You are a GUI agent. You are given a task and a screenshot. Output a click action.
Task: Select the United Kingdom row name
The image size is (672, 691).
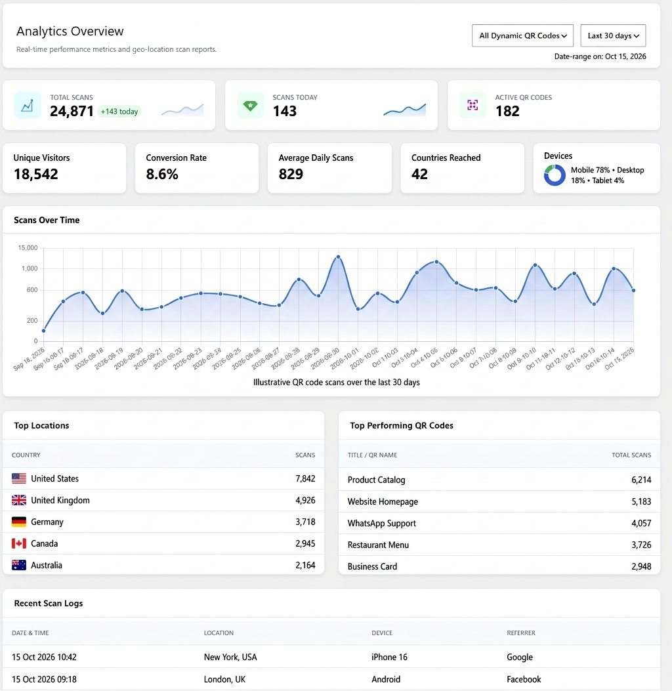60,500
